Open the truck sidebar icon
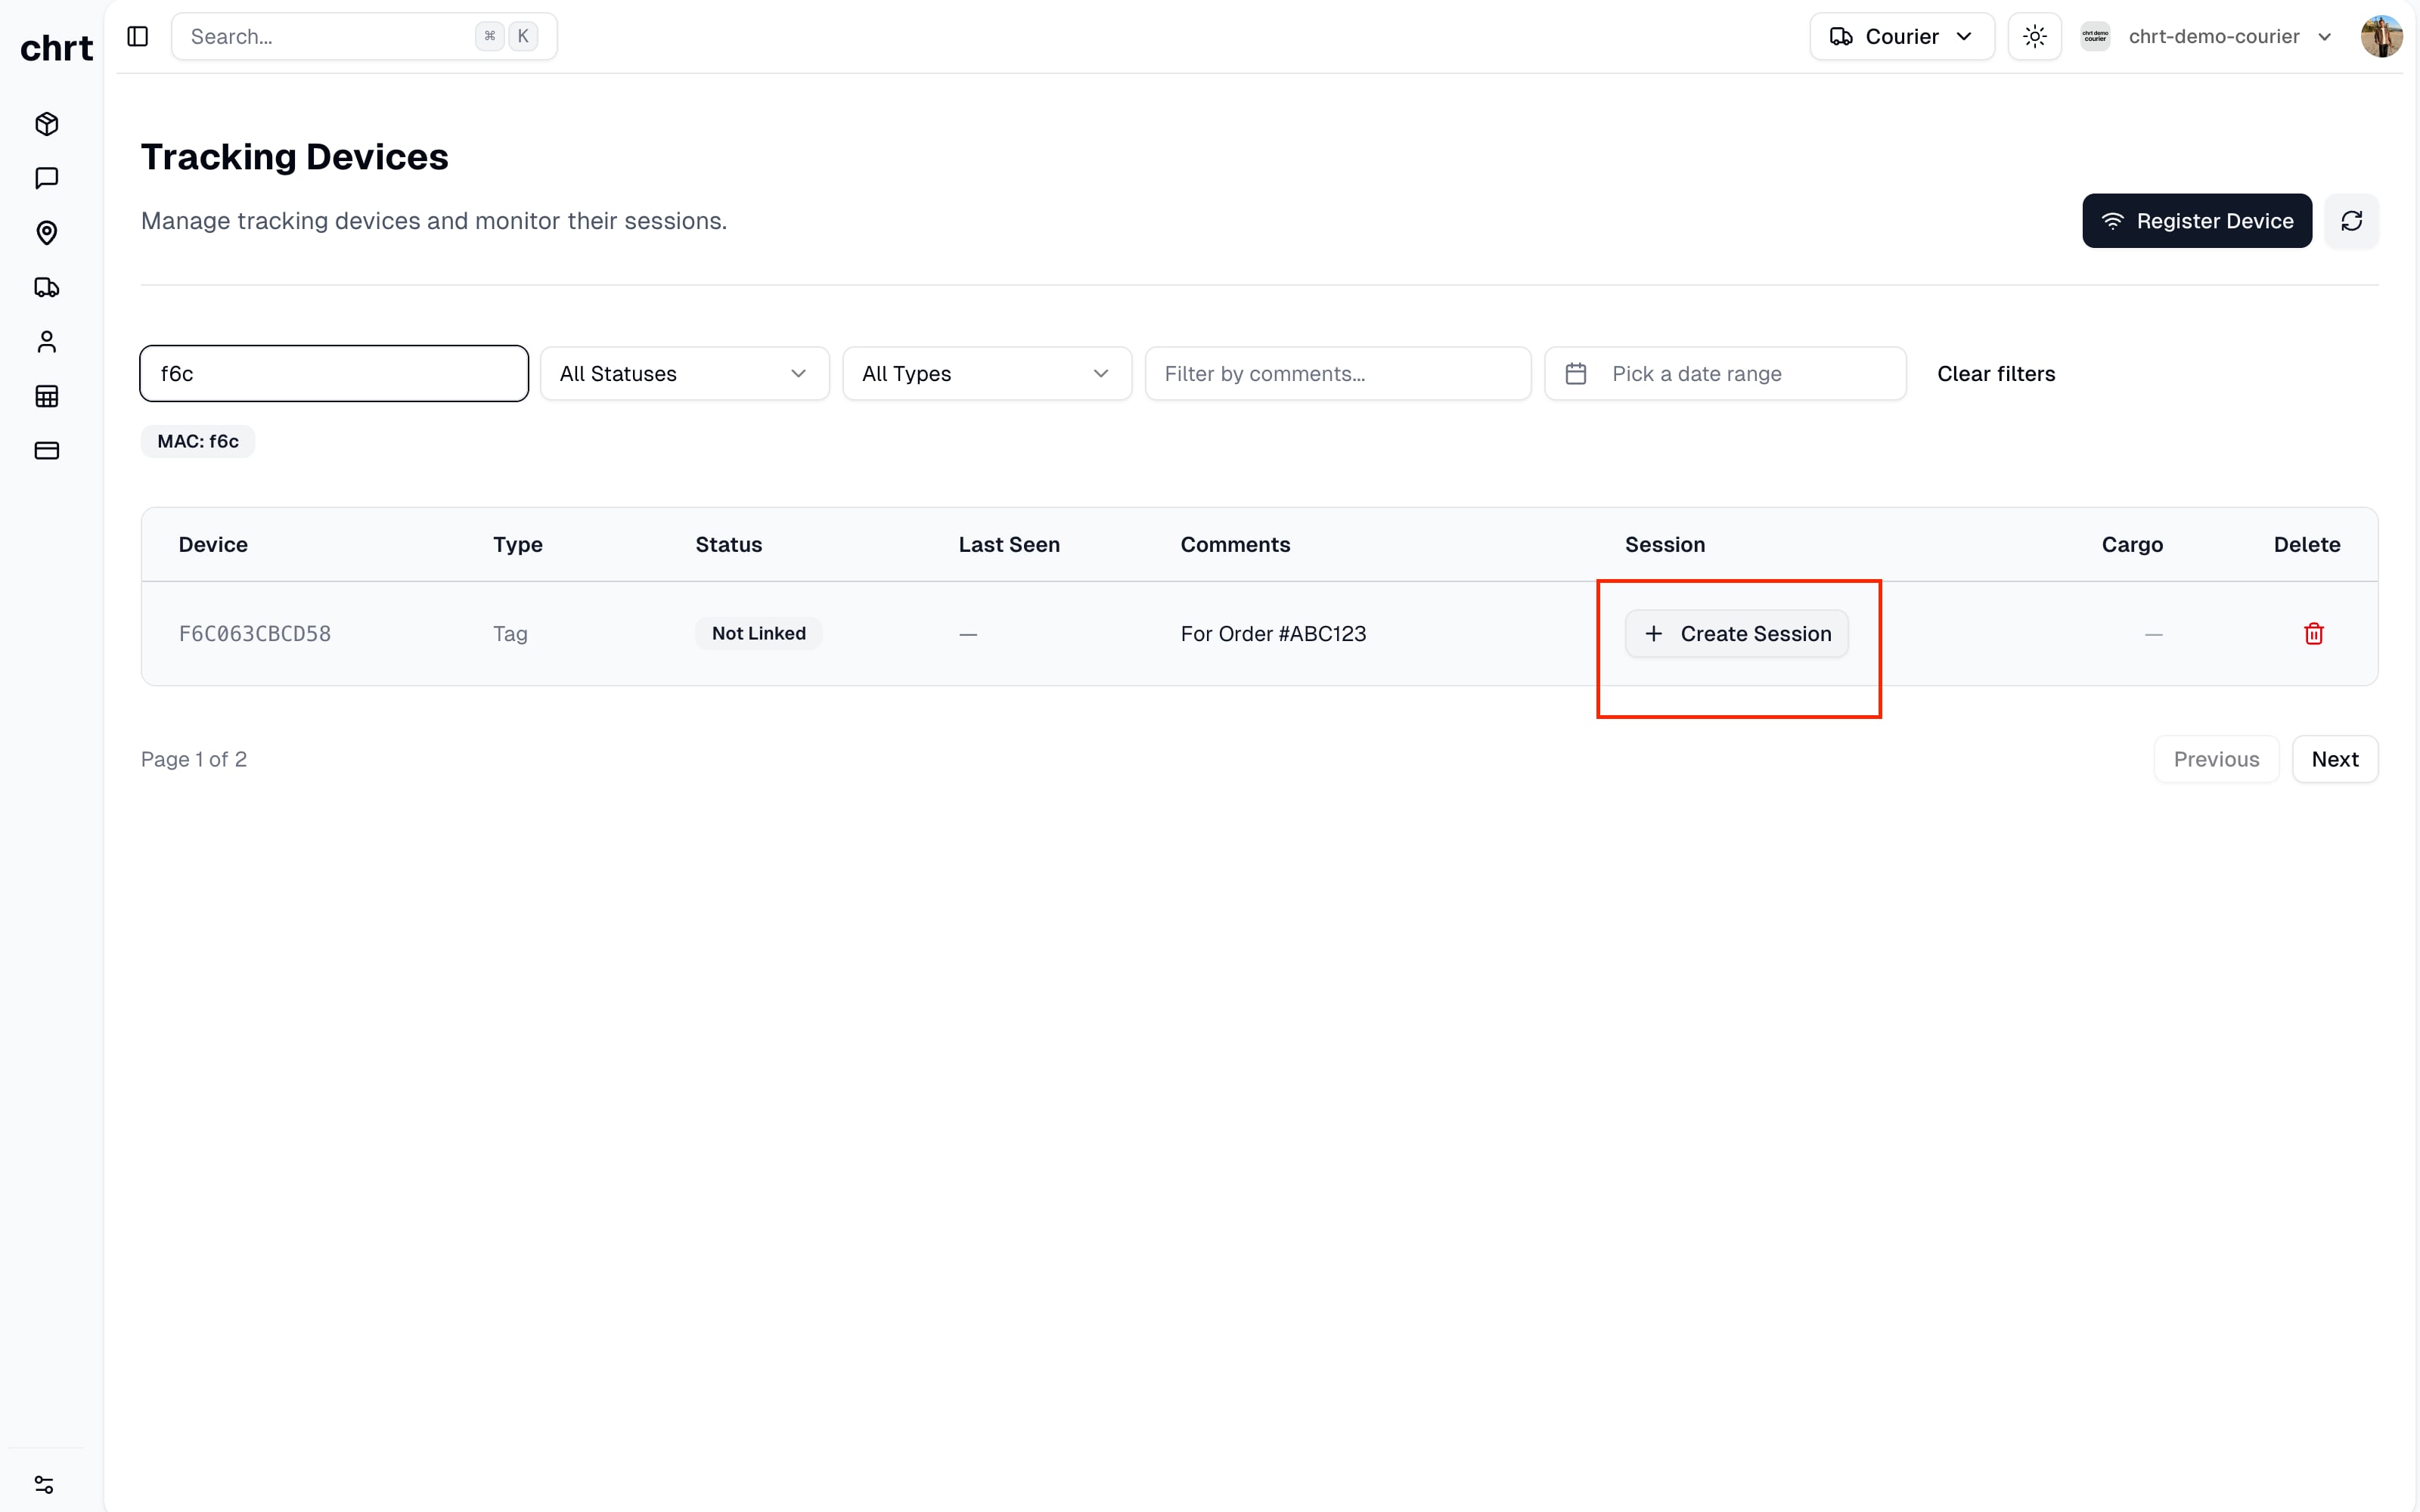The width and height of the screenshot is (2420, 1512). pos(46,288)
